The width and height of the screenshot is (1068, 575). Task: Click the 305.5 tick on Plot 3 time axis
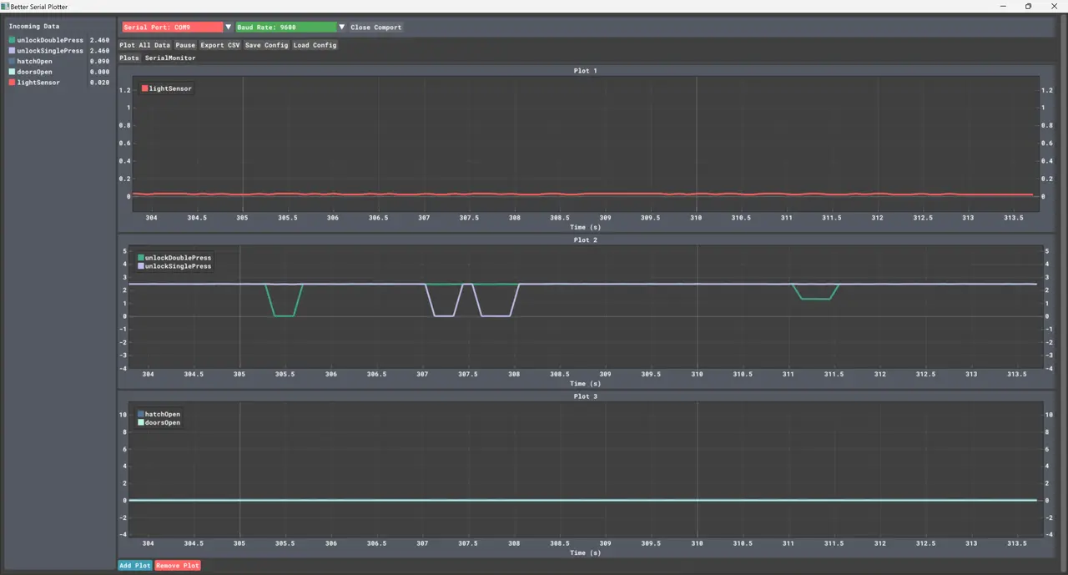(285, 542)
